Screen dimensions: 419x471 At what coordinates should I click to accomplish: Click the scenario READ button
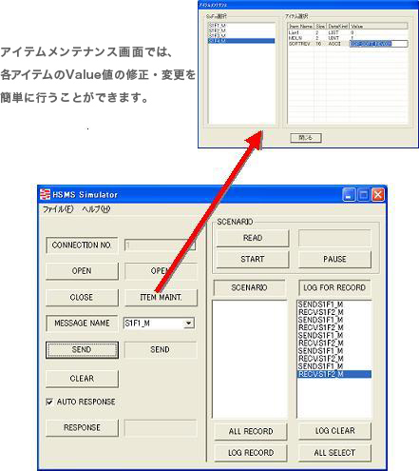click(x=253, y=238)
